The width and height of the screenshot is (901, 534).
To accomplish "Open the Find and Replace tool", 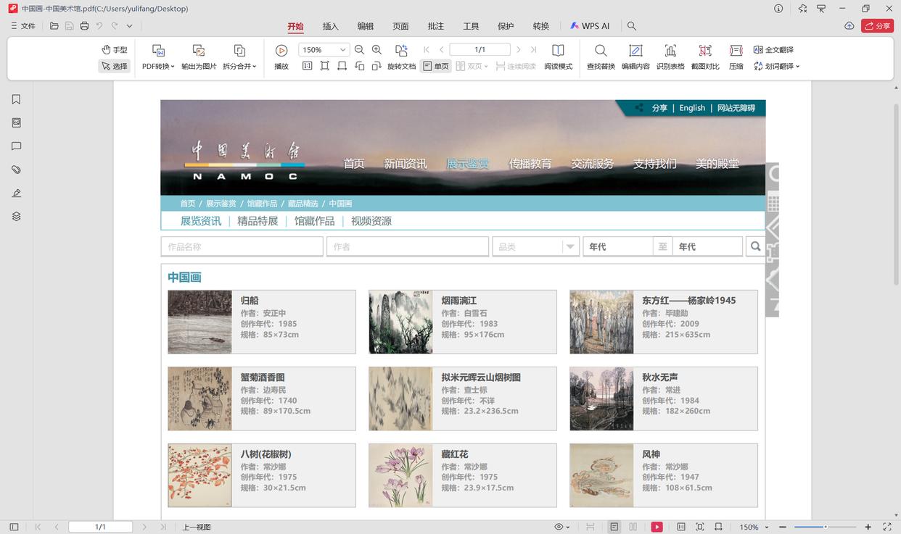I will point(601,57).
